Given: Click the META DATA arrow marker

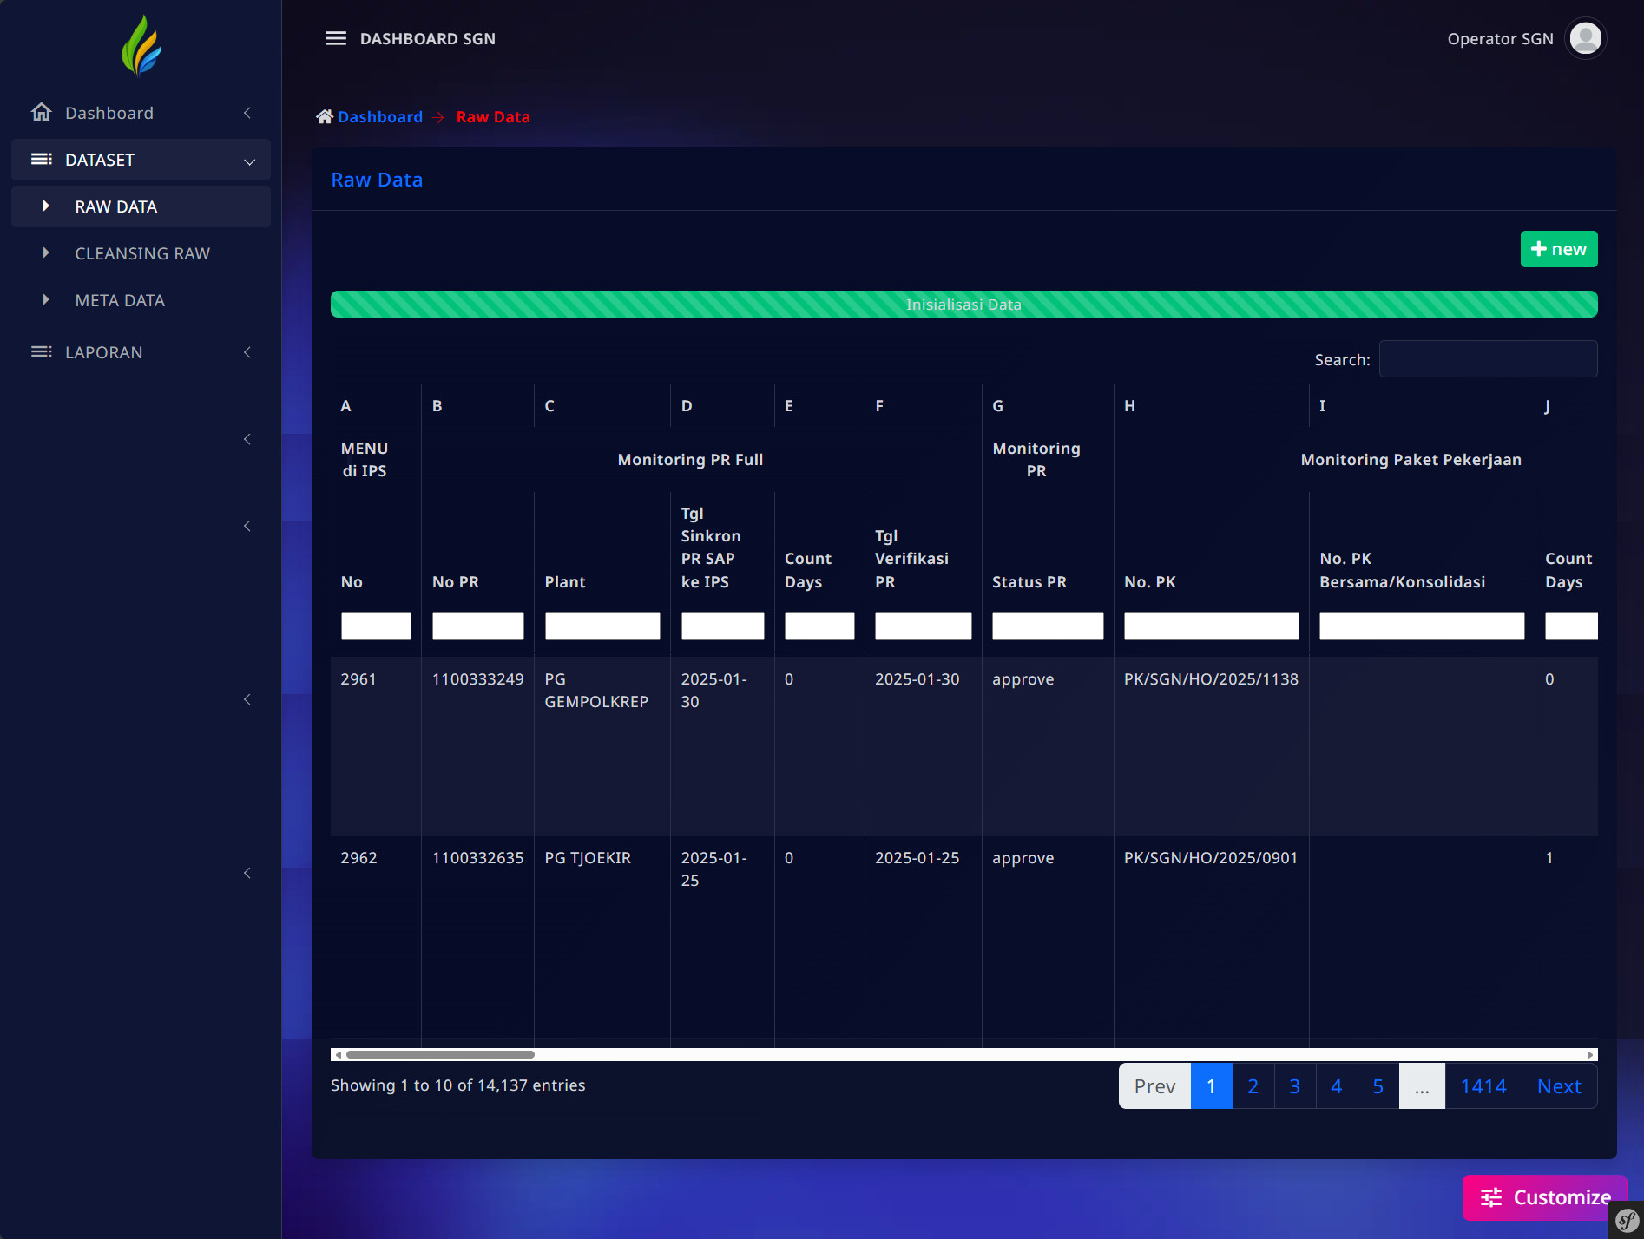Looking at the screenshot, I should point(46,299).
